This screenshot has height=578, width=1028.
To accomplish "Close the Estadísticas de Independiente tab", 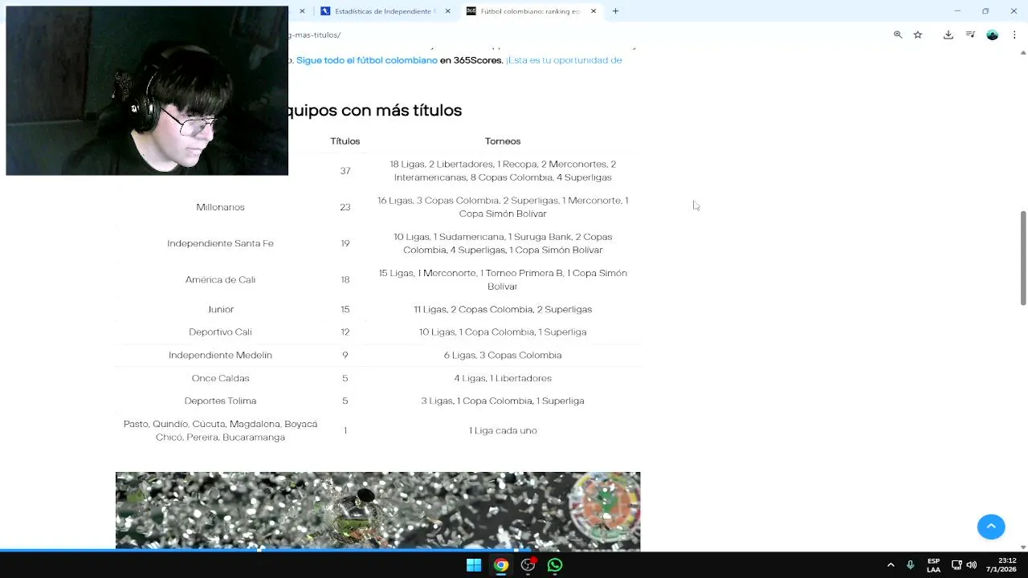I will click(x=447, y=11).
